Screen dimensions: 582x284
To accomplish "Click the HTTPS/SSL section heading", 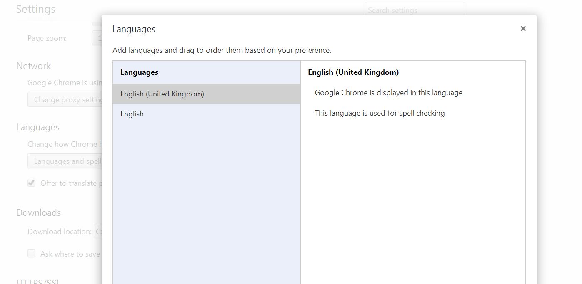I will click(37, 281).
